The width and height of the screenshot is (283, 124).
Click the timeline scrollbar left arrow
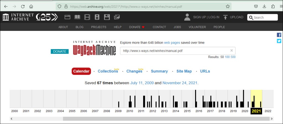pos(11,119)
